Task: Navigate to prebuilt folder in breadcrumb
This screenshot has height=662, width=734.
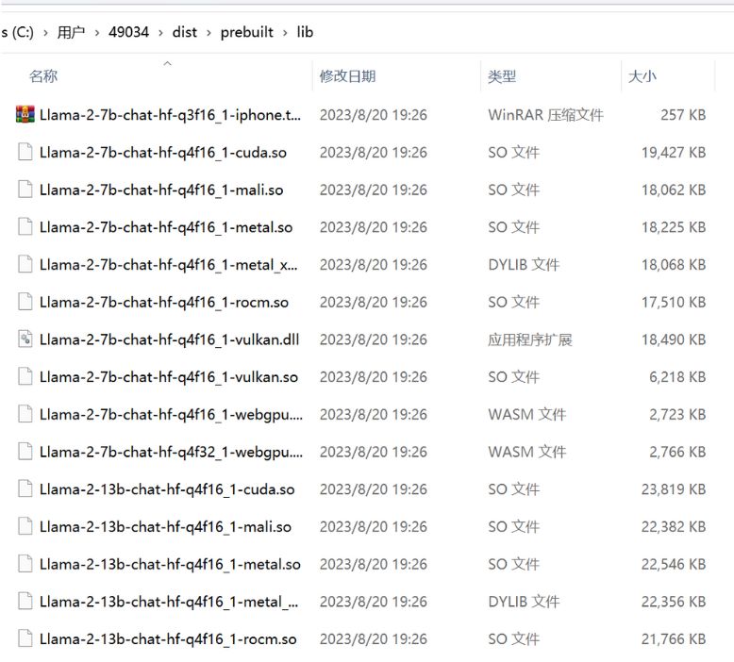Action: tap(246, 32)
